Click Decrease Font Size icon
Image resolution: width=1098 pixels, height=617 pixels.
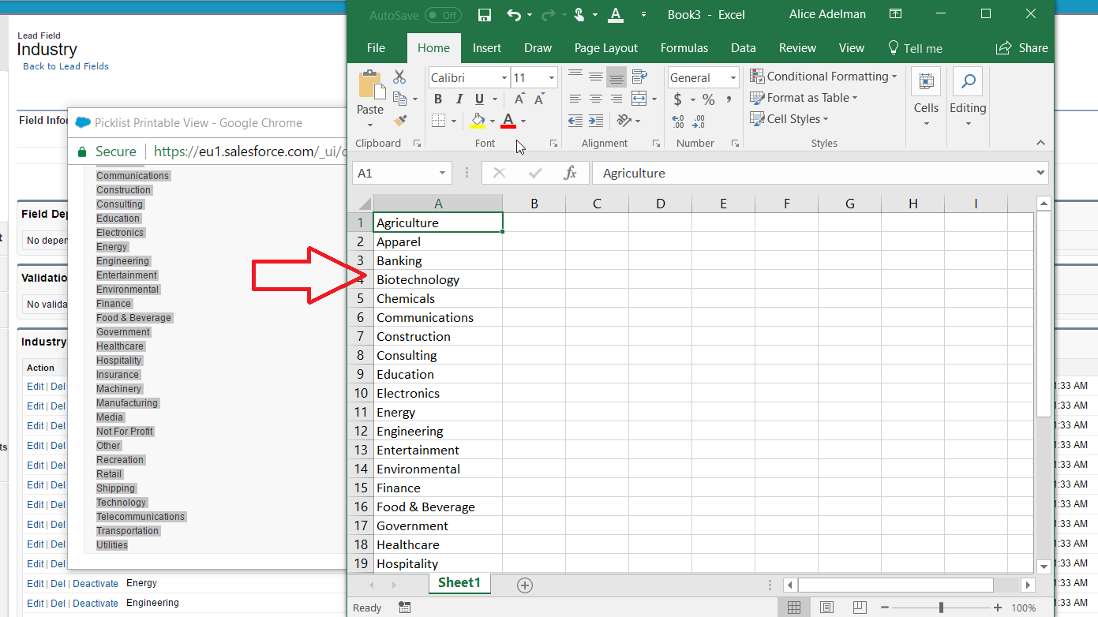(540, 99)
